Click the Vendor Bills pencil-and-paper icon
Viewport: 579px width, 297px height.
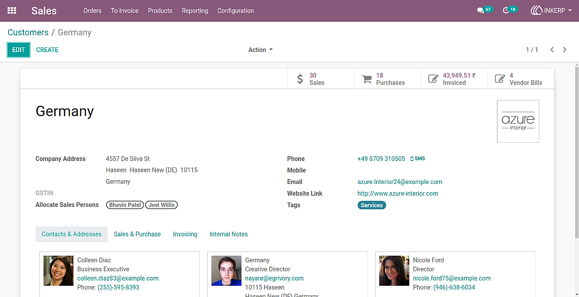coord(500,79)
